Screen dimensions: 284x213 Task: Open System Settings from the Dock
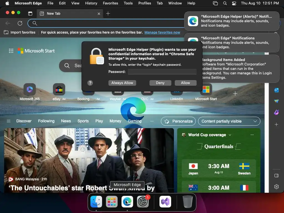[x=143, y=202]
